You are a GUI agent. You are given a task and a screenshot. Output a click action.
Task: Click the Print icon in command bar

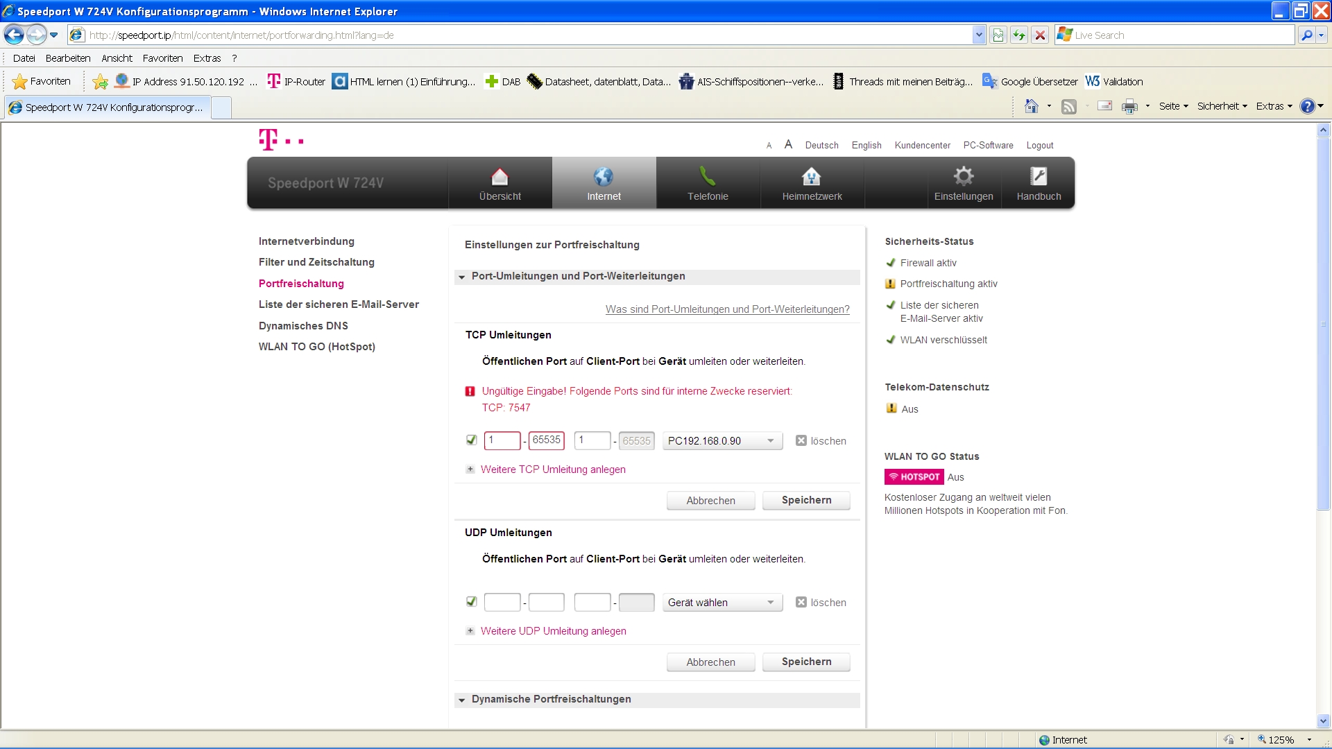(1130, 106)
